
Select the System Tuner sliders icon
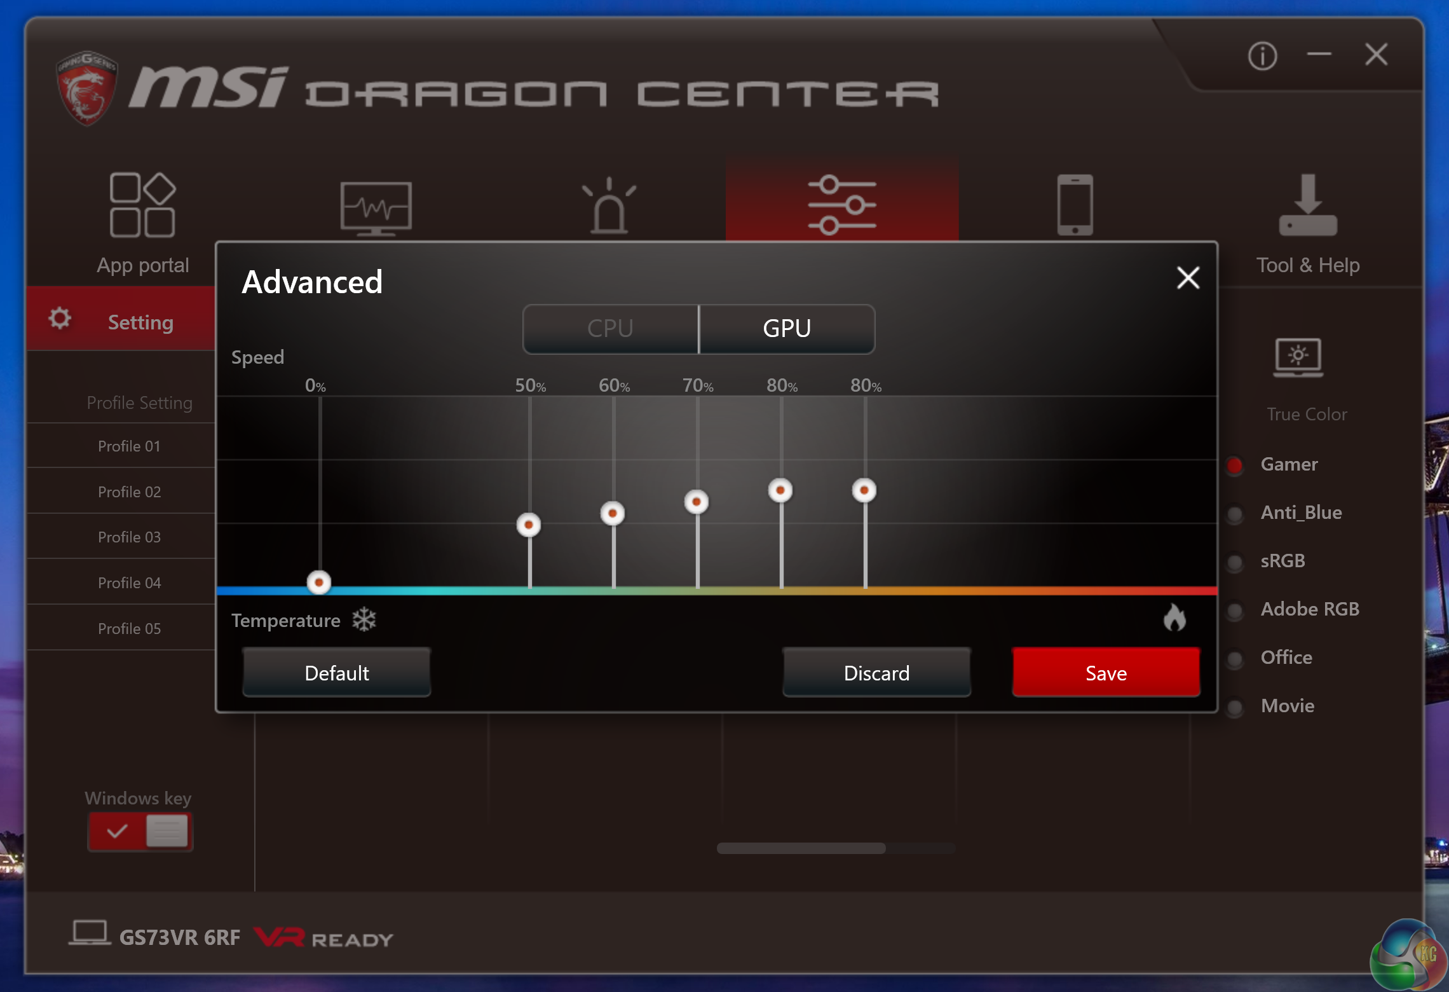point(842,205)
